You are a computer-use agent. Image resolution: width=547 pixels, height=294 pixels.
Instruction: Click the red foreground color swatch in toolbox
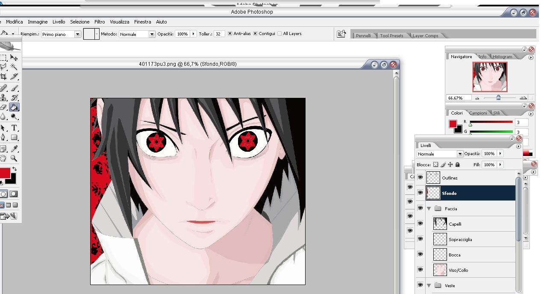[4, 173]
